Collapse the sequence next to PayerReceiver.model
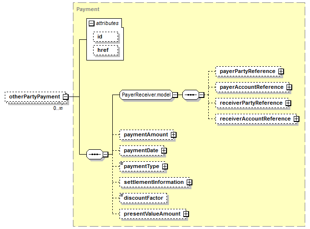Image resolution: width=310 pixels, height=229 pixels. coord(201,95)
